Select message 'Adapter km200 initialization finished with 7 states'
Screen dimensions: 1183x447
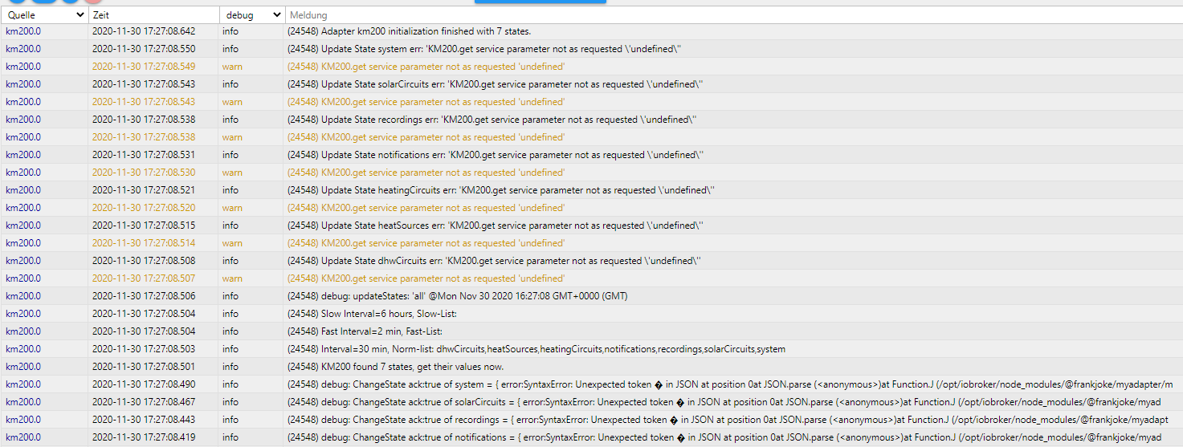[409, 31]
